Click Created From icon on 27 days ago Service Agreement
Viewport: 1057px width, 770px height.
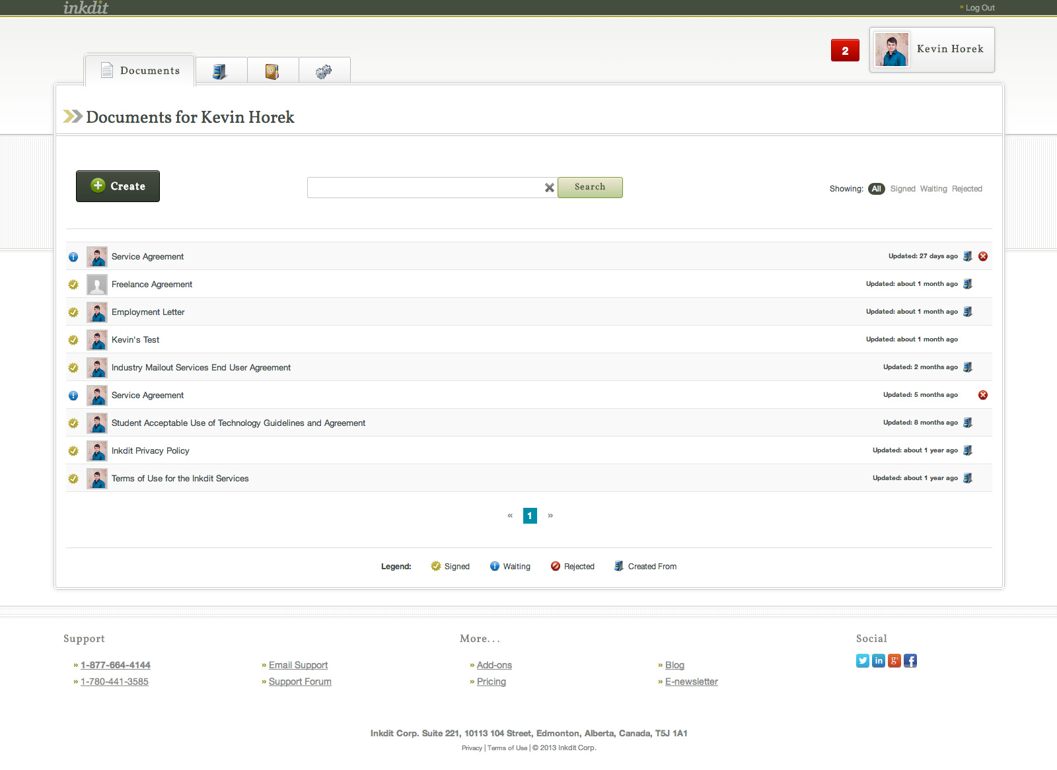tap(968, 256)
